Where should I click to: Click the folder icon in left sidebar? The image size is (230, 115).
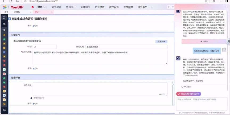pos(4,24)
